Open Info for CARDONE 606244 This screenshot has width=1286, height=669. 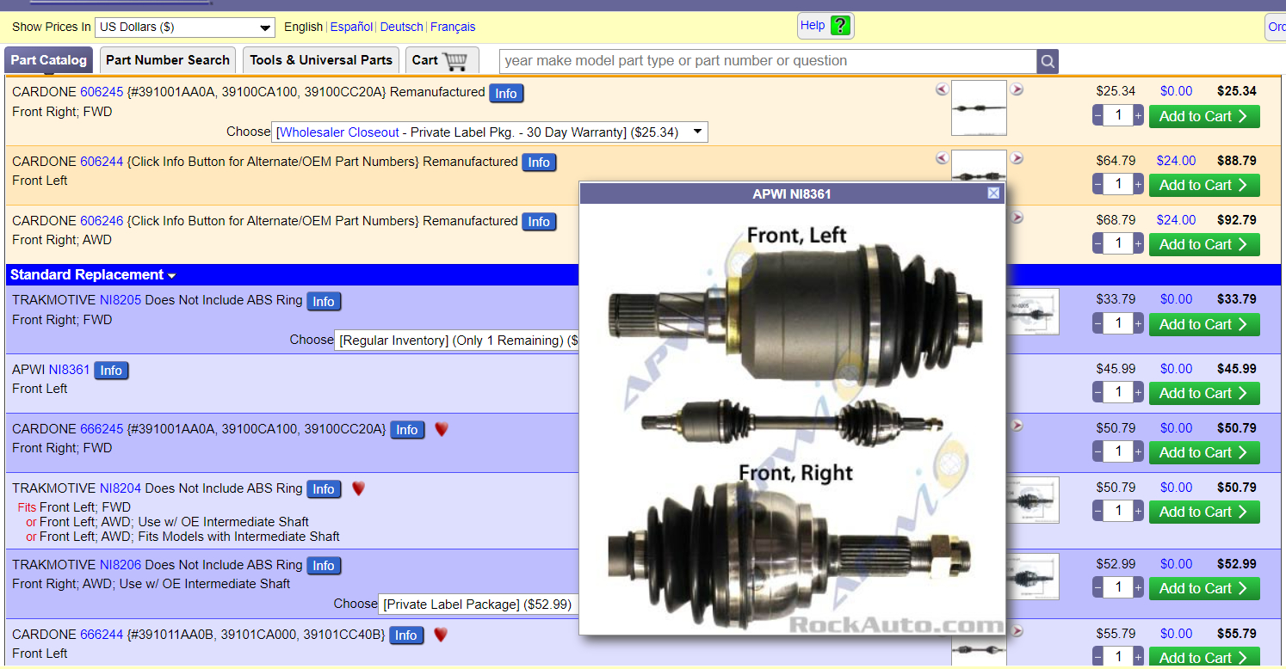click(x=539, y=163)
